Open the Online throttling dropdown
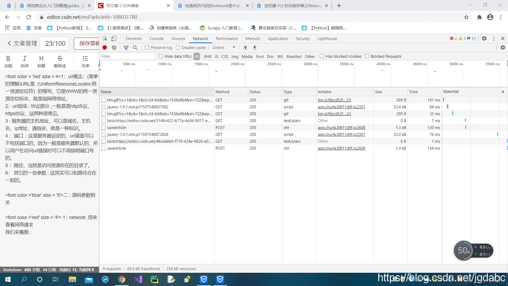This screenshot has height=286, width=508. [224, 48]
